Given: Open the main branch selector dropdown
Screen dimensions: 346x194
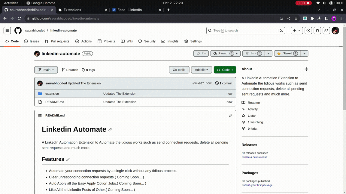Looking at the screenshot, I should (x=46, y=70).
